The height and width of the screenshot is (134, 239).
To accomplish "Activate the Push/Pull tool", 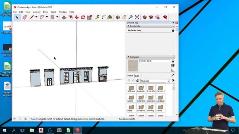I will click(64, 17).
